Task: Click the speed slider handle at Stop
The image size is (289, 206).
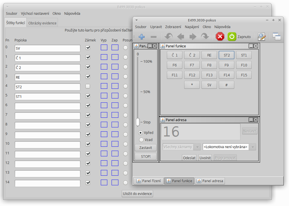Action: pyautogui.click(x=138, y=122)
